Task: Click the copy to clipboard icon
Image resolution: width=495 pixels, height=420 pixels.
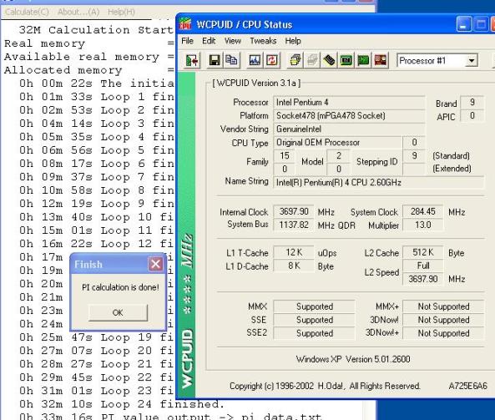Action: coord(231,60)
